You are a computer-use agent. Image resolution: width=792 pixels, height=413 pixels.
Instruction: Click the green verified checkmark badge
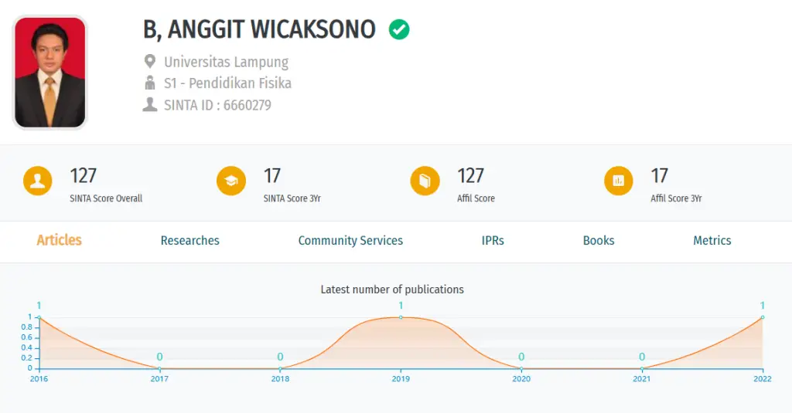(x=399, y=29)
